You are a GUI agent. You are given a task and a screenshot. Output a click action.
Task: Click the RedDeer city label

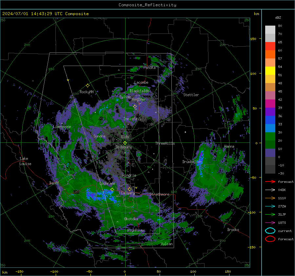(x=139, y=99)
